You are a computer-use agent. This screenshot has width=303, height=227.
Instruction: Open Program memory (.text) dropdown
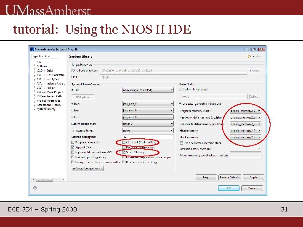[245, 111]
